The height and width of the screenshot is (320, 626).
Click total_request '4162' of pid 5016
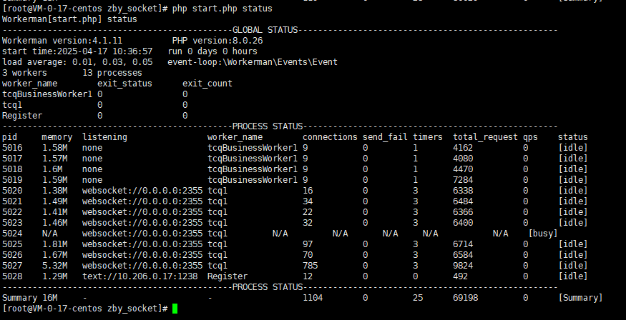pos(463,148)
